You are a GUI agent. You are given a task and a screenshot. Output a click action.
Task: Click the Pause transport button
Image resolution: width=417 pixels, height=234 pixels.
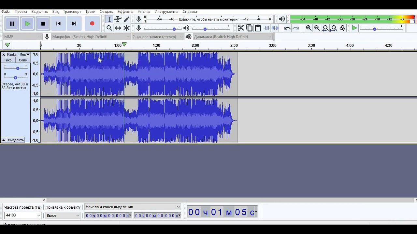(x=12, y=24)
